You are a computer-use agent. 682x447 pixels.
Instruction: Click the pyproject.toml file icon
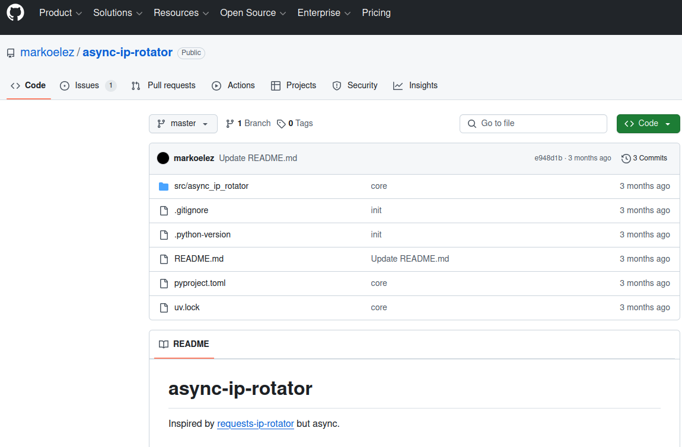coord(164,283)
